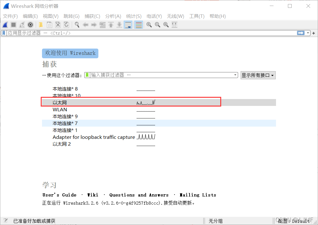
Task: Open the 工具(T) menu
Action: coord(197,16)
